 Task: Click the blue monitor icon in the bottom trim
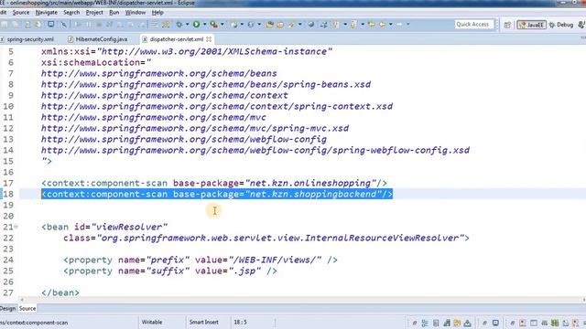(495, 323)
